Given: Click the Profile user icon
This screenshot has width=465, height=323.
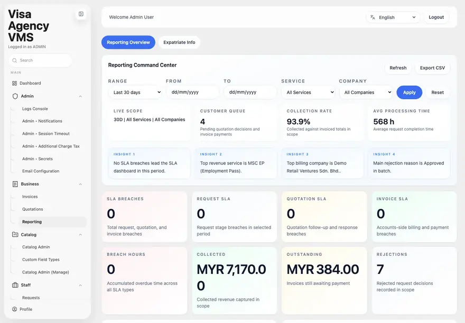Looking at the screenshot, I should coord(14,309).
